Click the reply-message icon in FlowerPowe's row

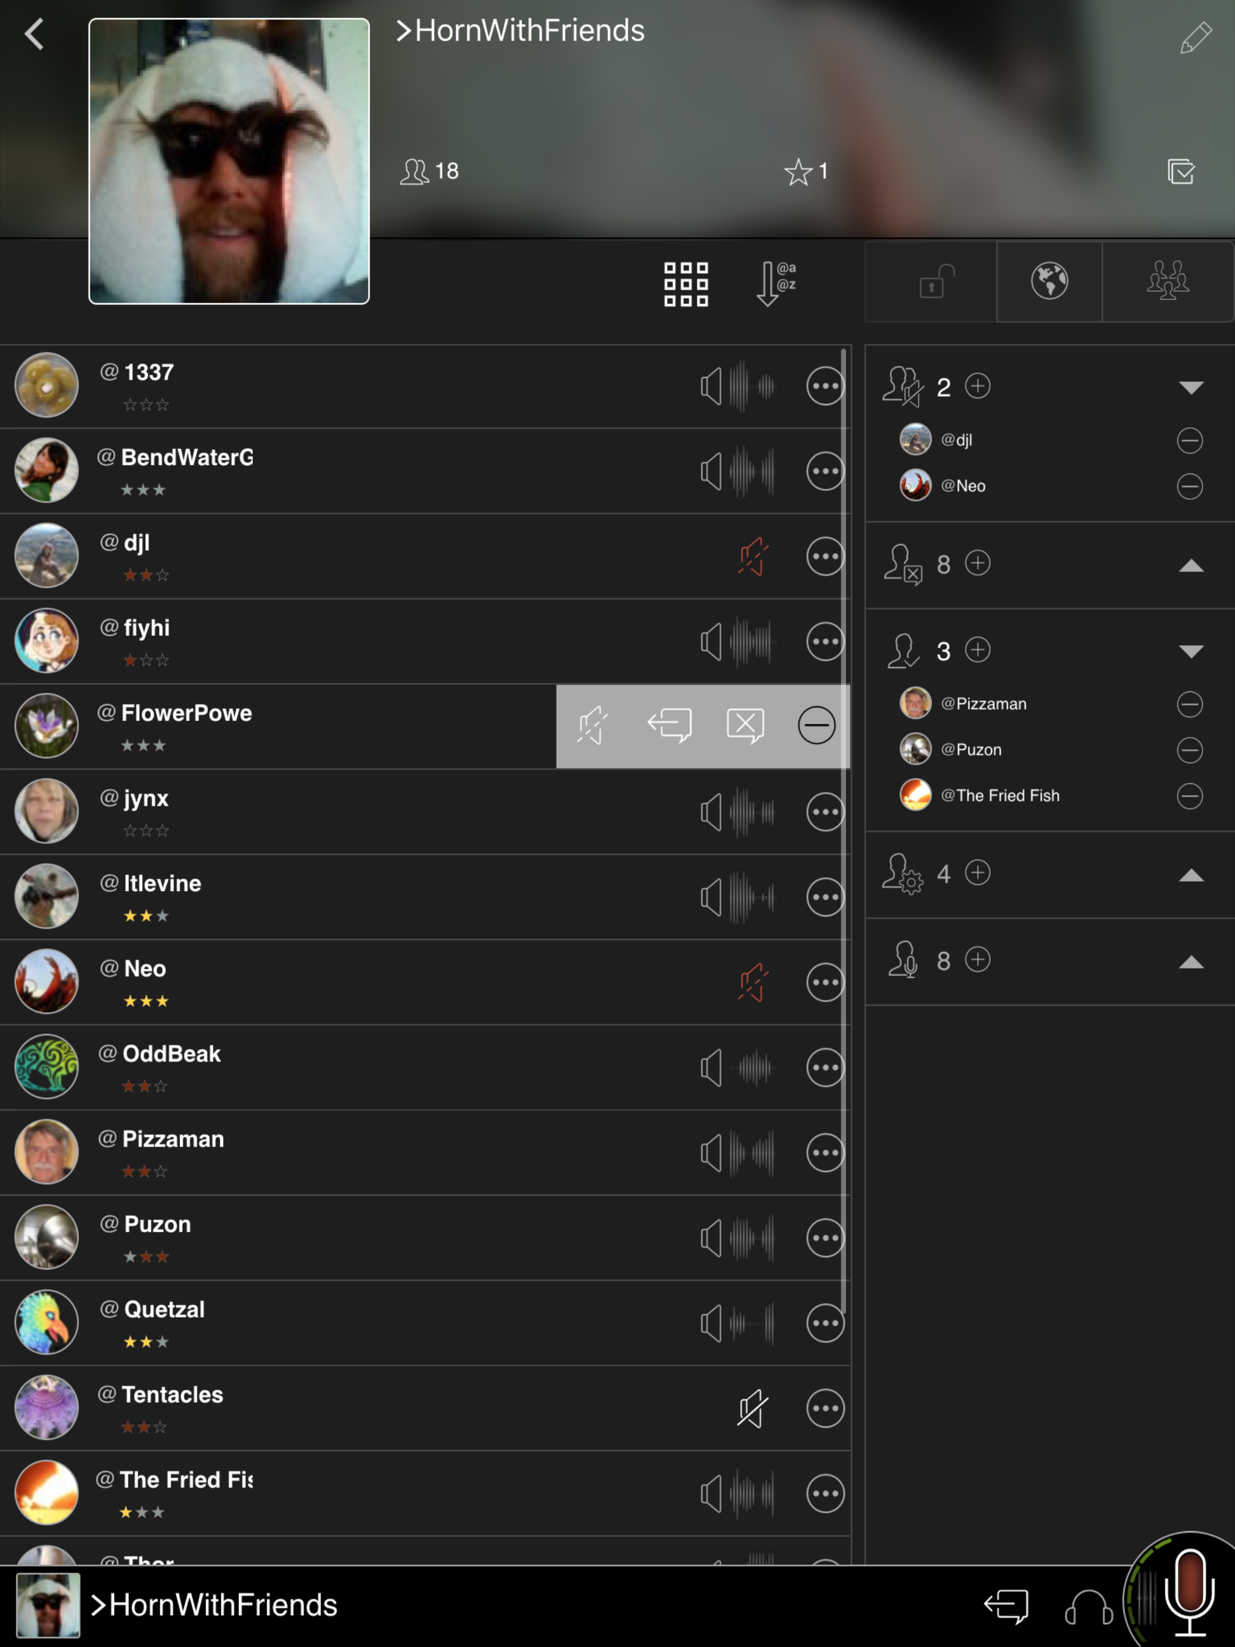669,725
